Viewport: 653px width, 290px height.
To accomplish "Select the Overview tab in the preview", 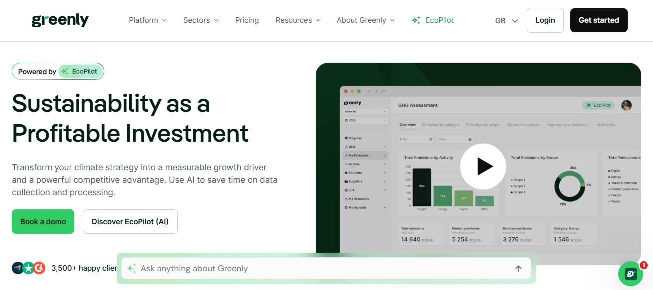I will (x=408, y=125).
